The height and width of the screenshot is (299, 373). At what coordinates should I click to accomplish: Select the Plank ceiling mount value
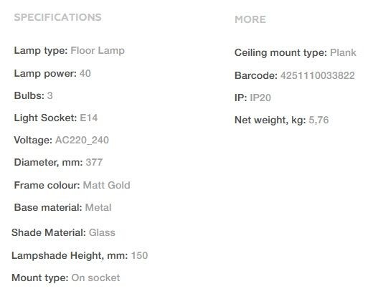[343, 52]
